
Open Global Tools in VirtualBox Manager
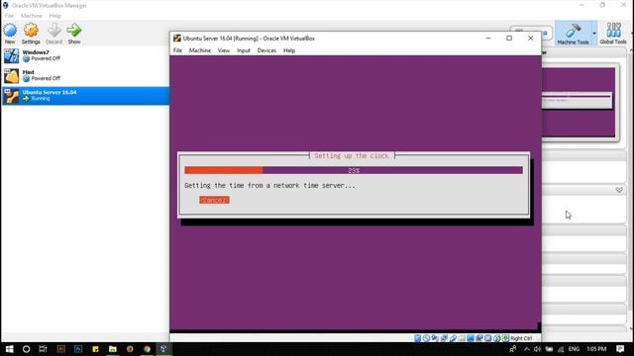click(x=613, y=33)
